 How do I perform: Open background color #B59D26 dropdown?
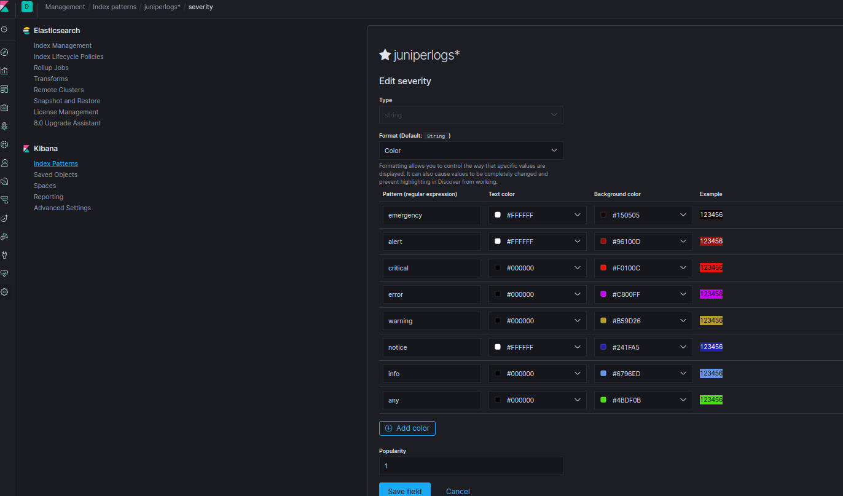click(x=643, y=321)
